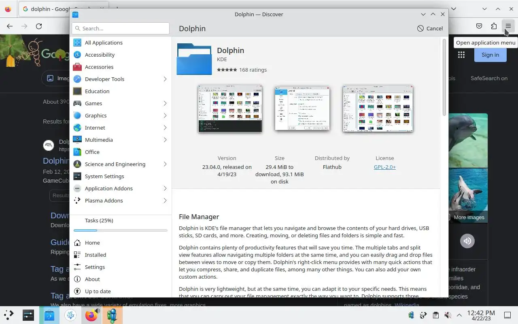
Task: Open the third Dolphin screenshot thumbnail
Action: point(378,109)
